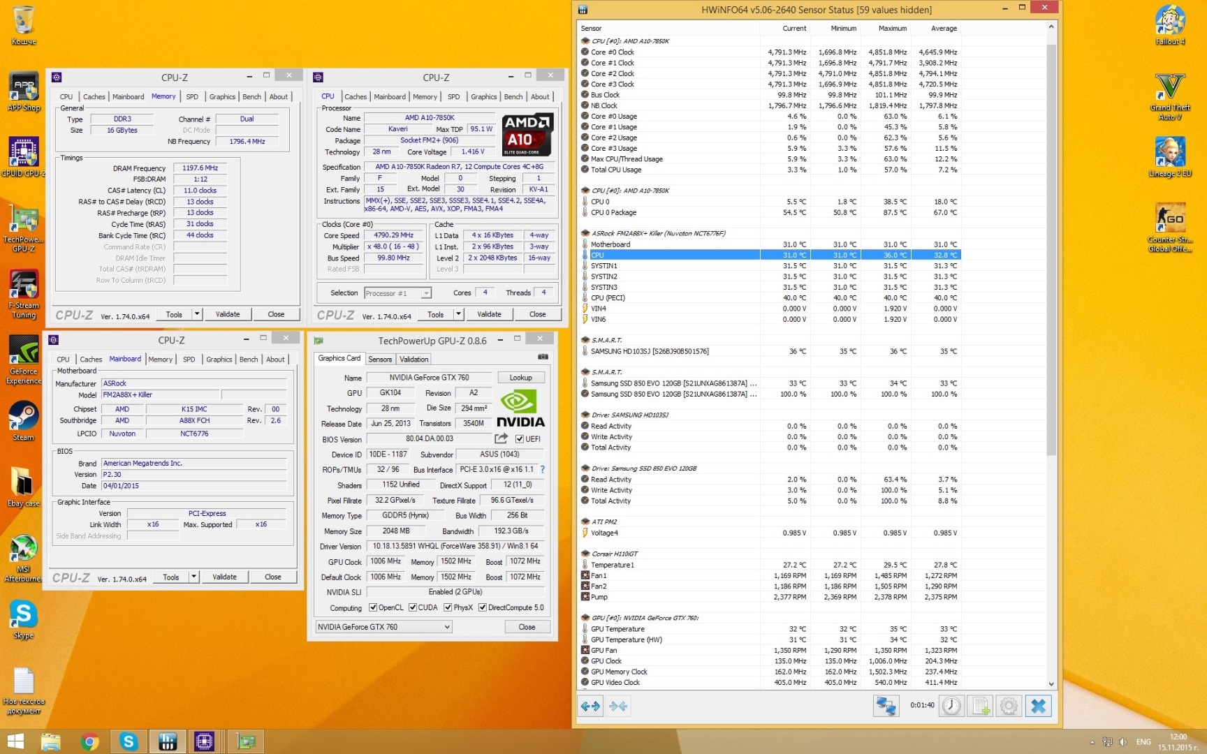Screen dimensions: 1207x754
Task: Open Bench tab in CPU-Z Mainboard window
Action: click(249, 359)
